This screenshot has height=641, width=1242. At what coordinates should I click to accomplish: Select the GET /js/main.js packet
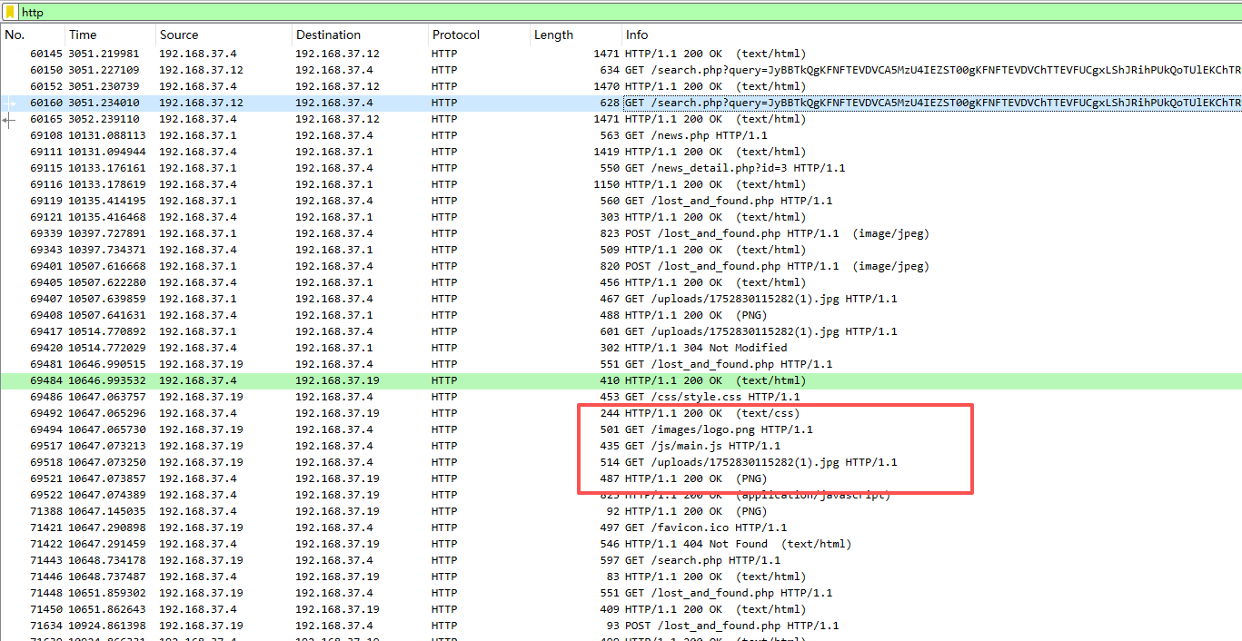point(363,446)
